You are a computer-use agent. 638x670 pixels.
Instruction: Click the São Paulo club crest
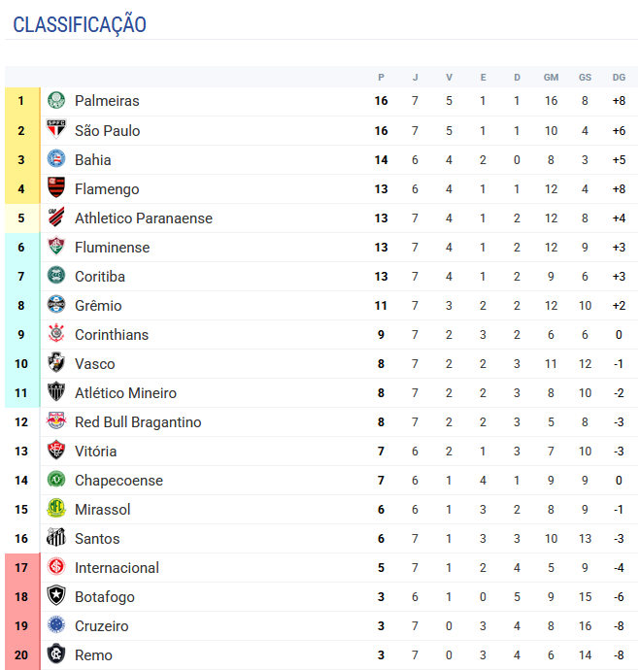tap(56, 130)
